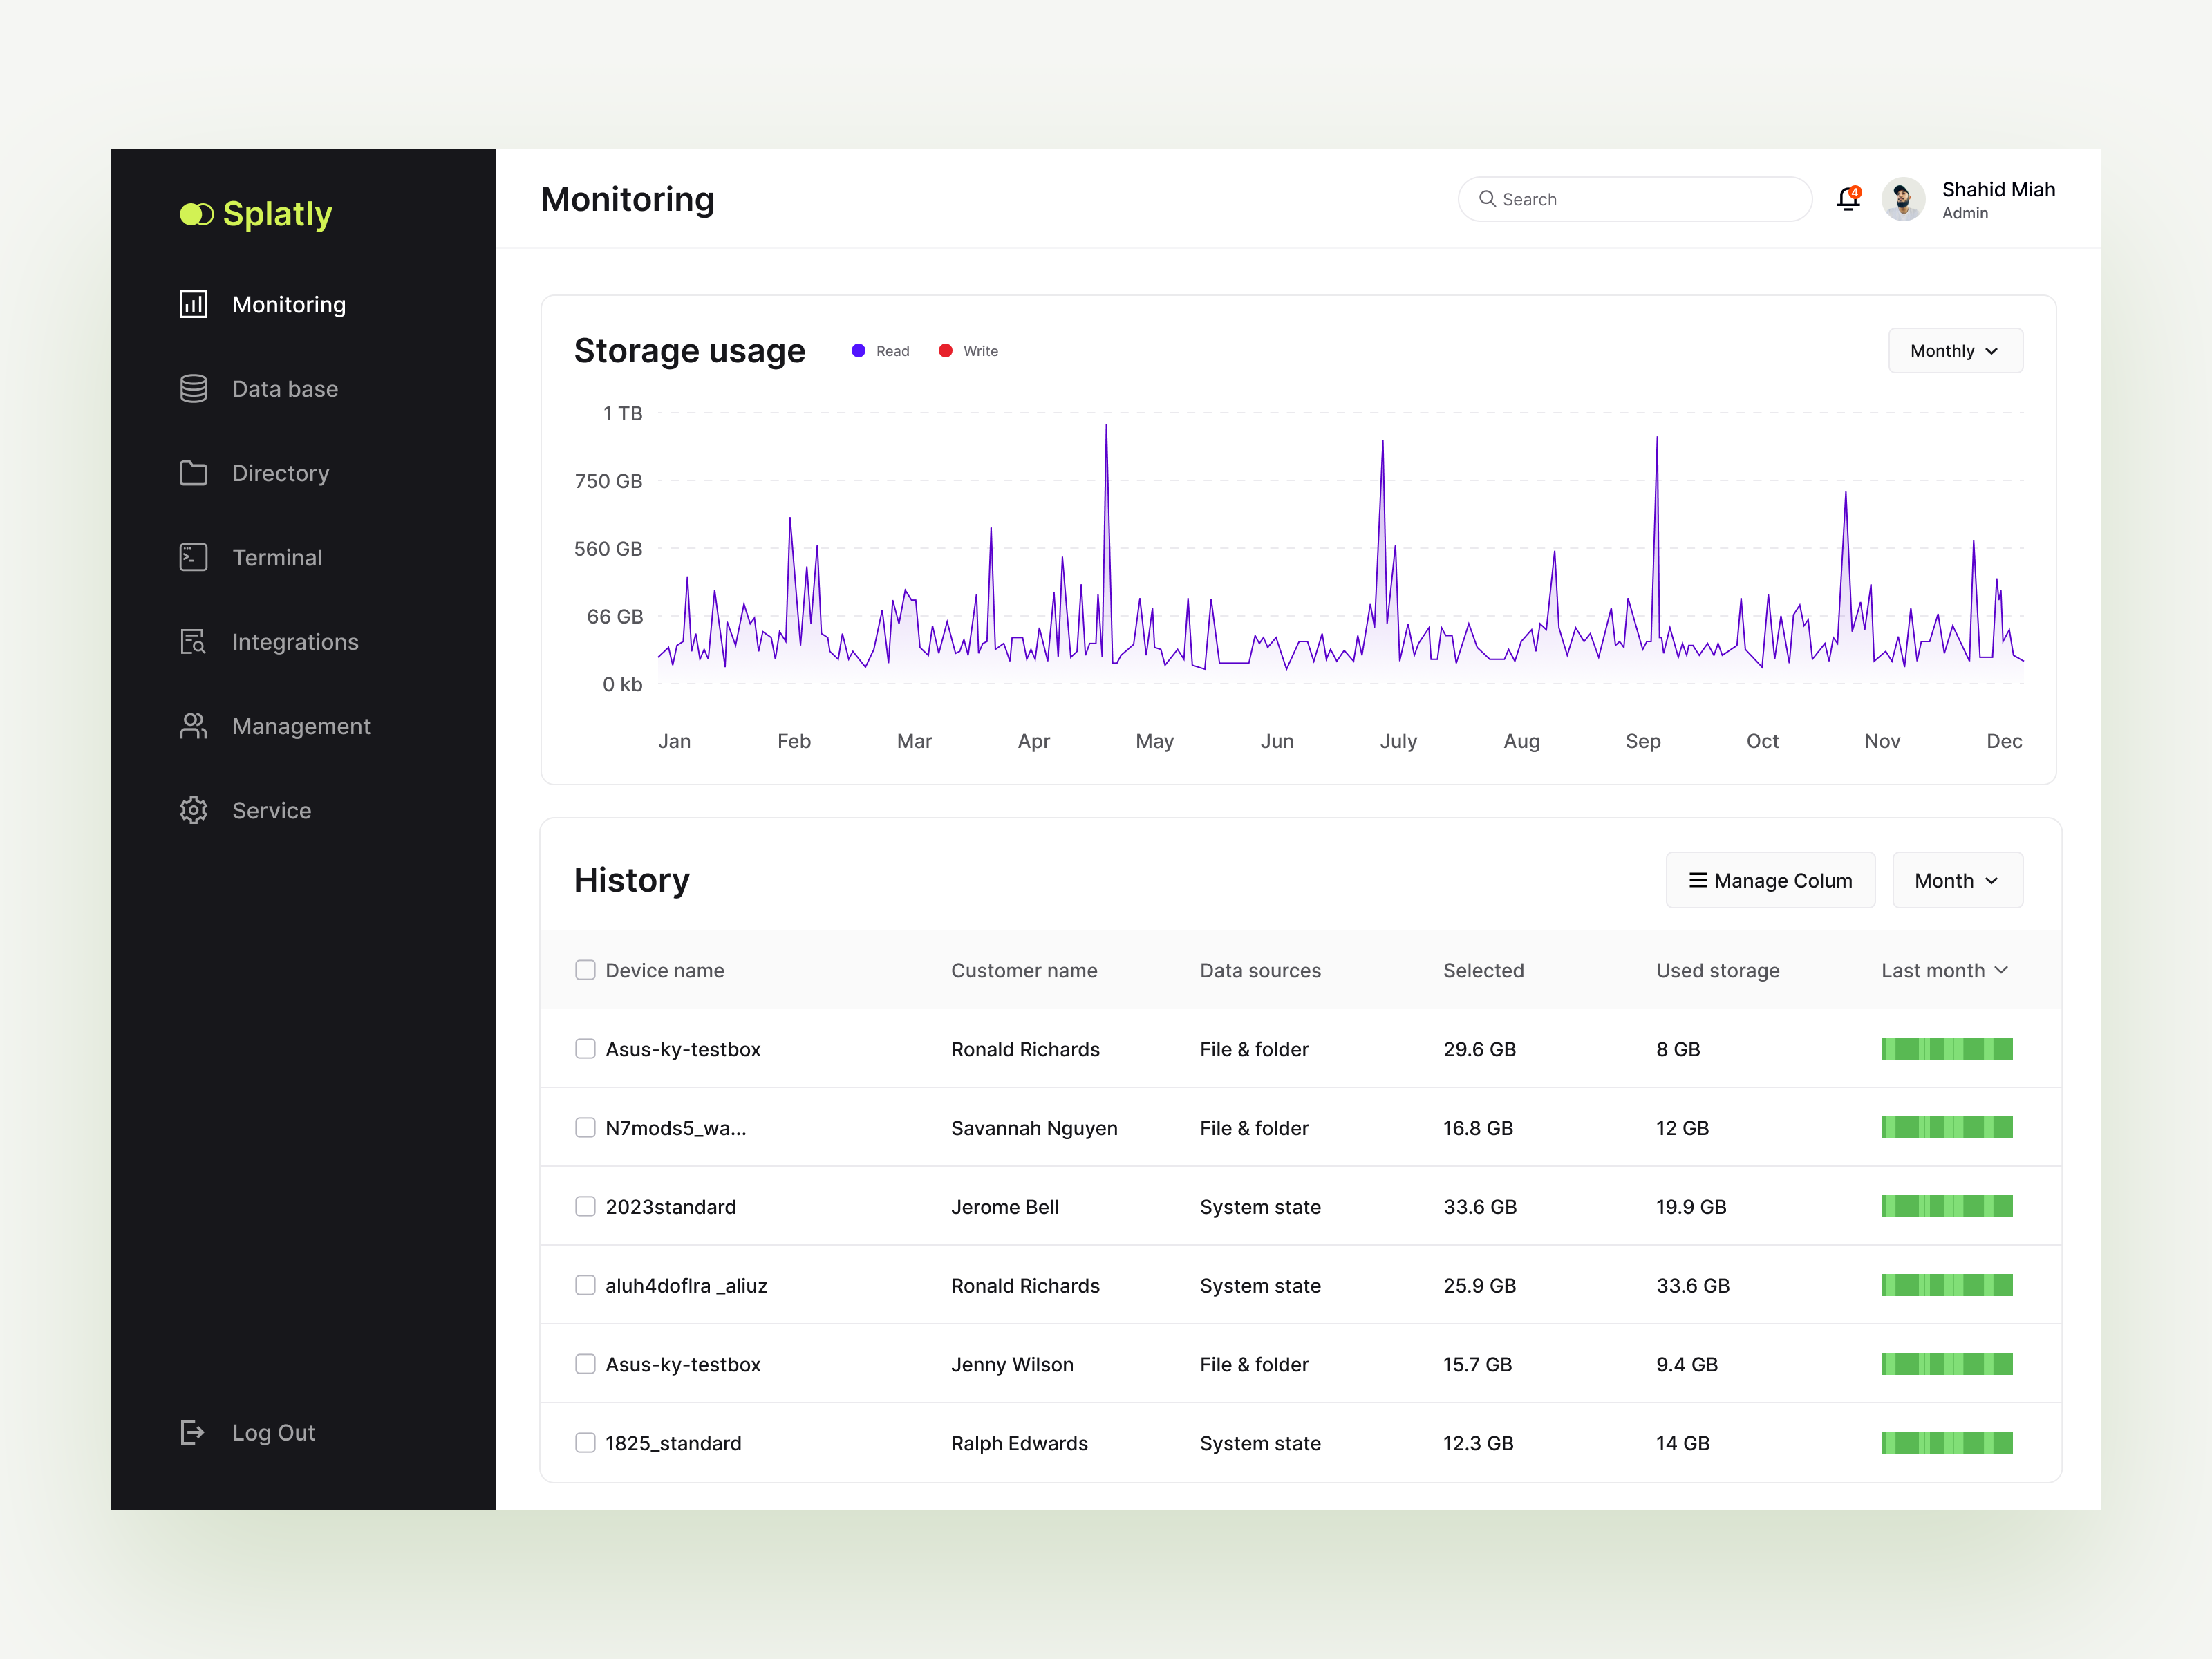
Task: Click the Manage Colum button
Action: click(1770, 880)
